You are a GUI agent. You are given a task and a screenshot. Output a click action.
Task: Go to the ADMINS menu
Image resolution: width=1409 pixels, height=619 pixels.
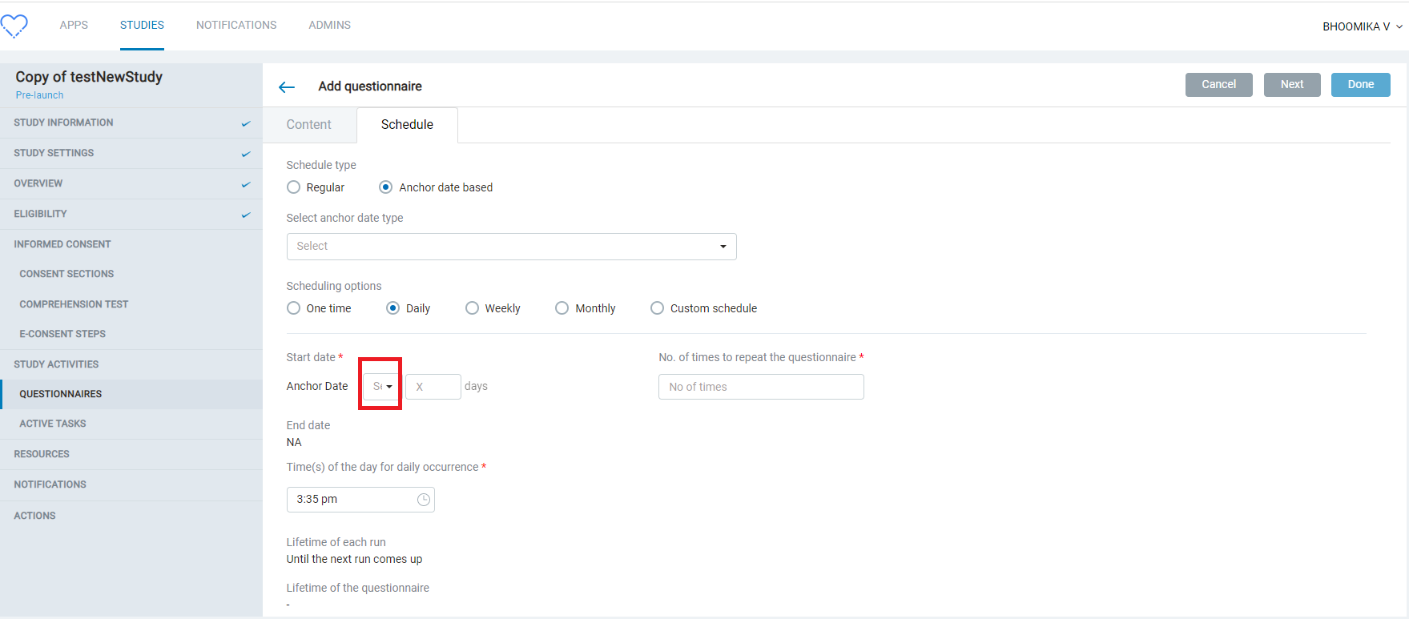tap(330, 25)
